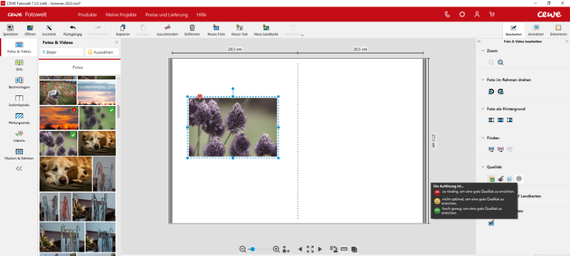Collapse the Zoom section

click(483, 51)
